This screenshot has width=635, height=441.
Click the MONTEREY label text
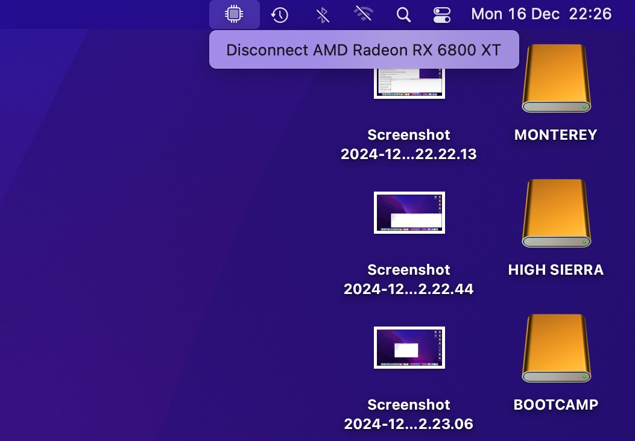555,135
